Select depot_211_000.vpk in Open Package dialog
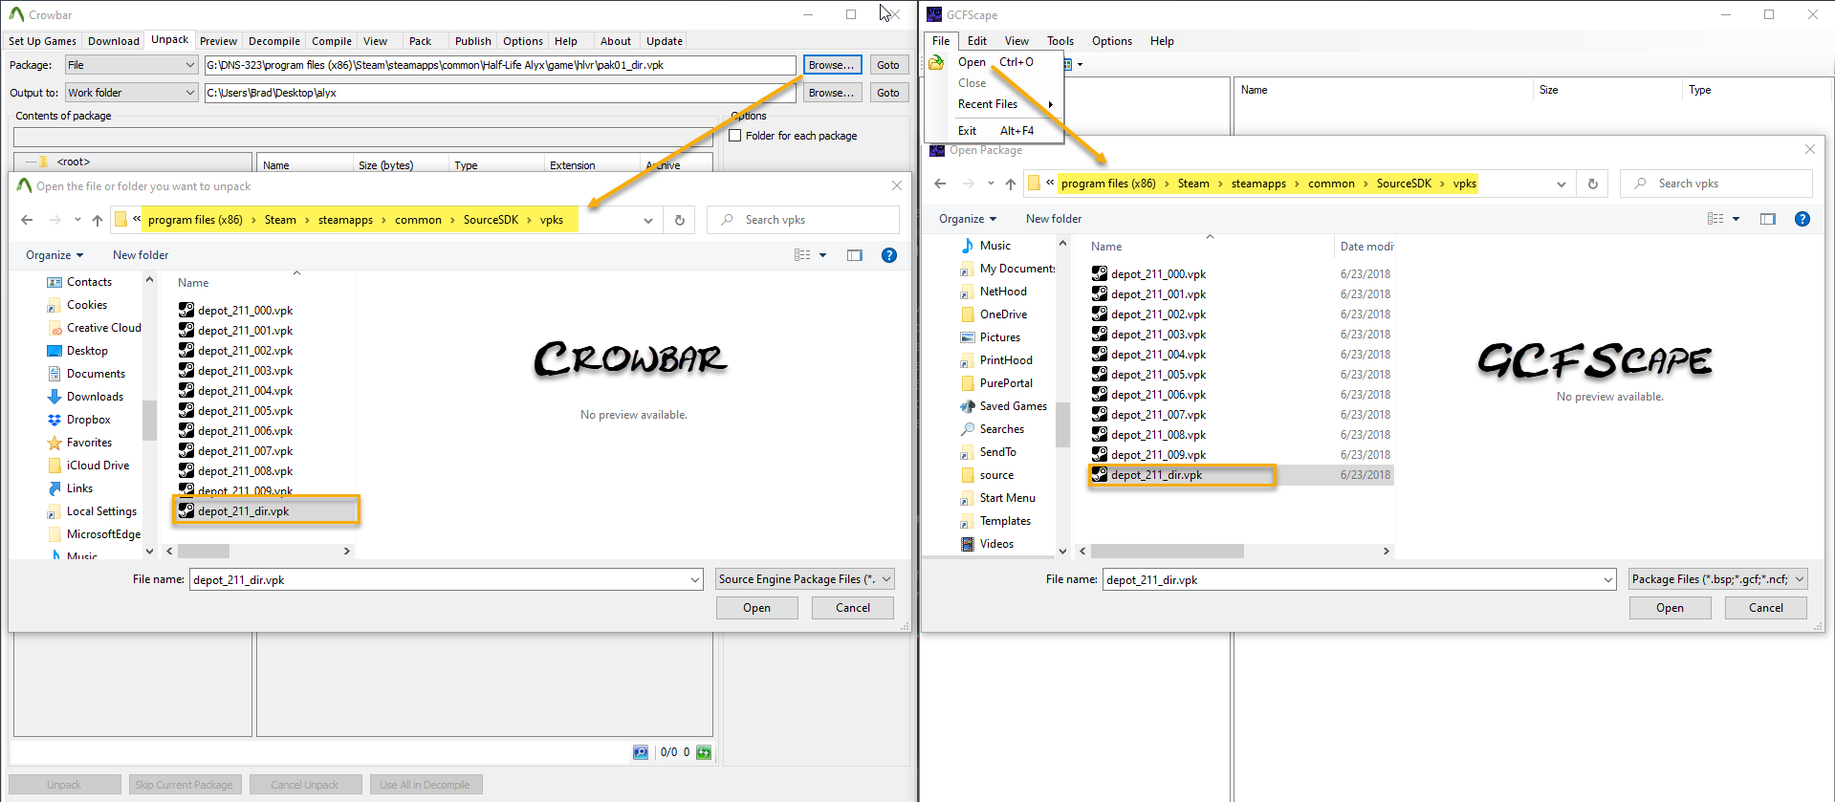1835x802 pixels. point(1158,274)
